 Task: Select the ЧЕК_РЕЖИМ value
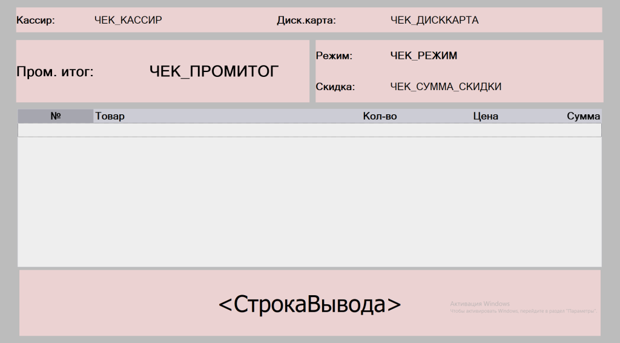click(x=424, y=56)
